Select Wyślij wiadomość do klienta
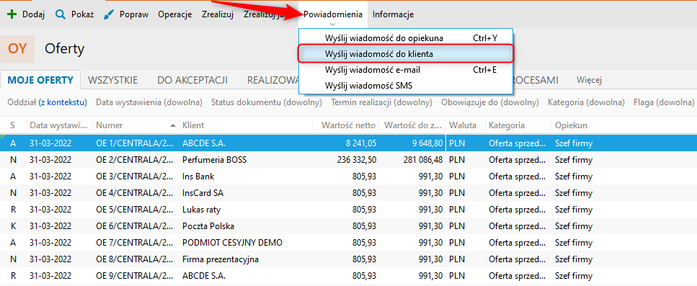The height and width of the screenshot is (286, 697). click(x=406, y=54)
